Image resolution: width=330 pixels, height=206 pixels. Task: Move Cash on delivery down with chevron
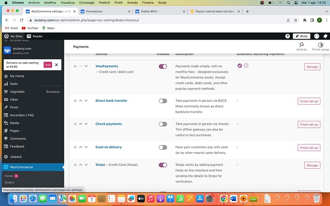coord(86,147)
